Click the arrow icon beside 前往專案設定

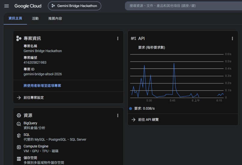(19, 98)
